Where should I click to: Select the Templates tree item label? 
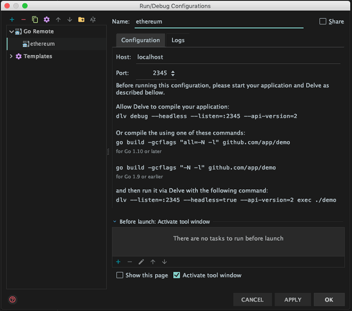coord(38,56)
